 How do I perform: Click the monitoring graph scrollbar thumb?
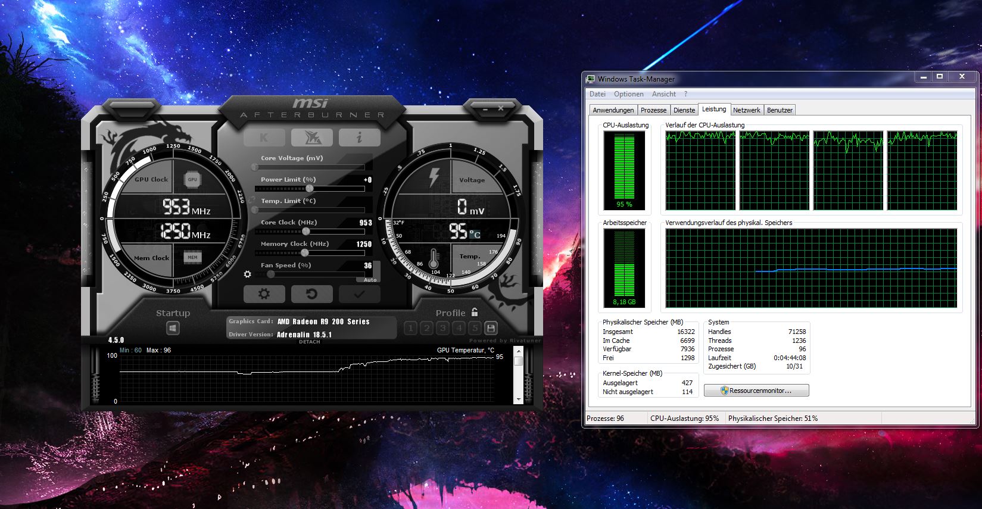point(518,361)
